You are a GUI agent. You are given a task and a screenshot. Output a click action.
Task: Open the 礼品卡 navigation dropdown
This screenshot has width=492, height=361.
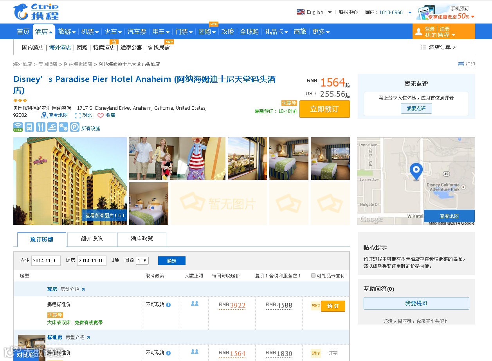click(276, 32)
